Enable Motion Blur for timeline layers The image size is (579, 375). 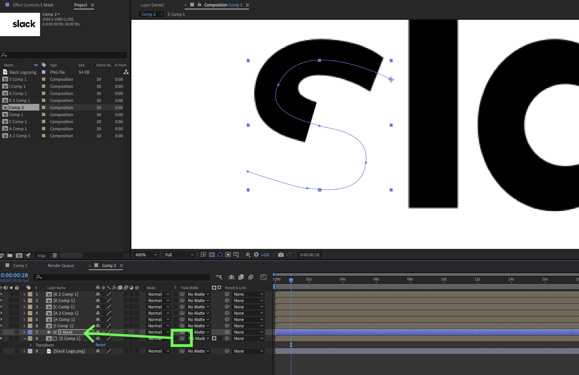point(251,277)
